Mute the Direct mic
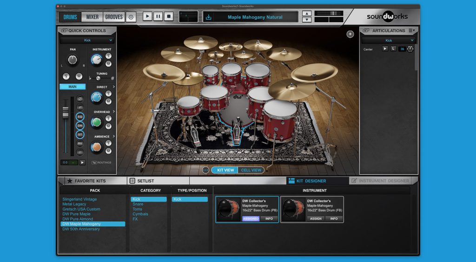 click(x=108, y=102)
